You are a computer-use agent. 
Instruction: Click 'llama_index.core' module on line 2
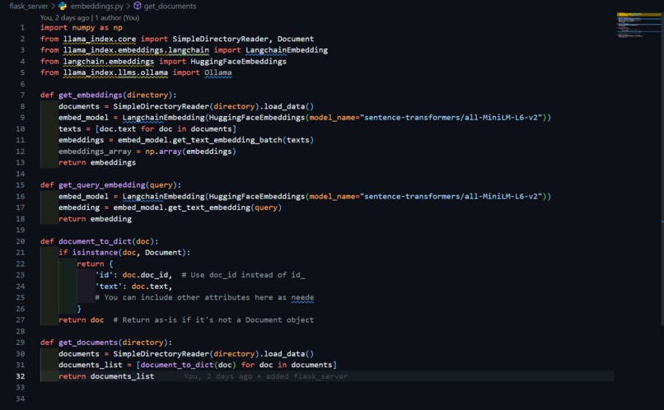pyautogui.click(x=100, y=39)
